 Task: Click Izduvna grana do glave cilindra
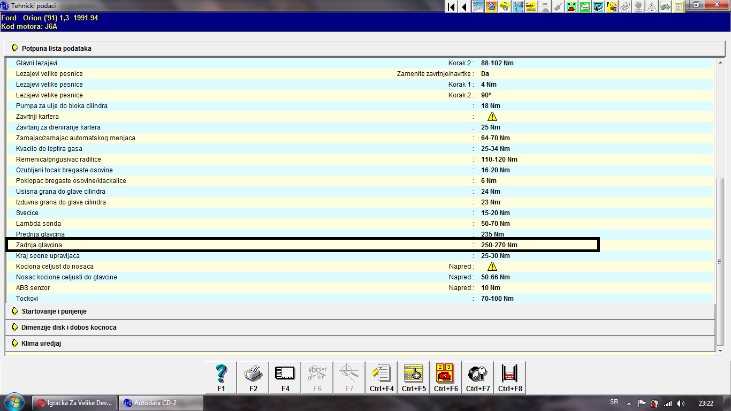[61, 202]
